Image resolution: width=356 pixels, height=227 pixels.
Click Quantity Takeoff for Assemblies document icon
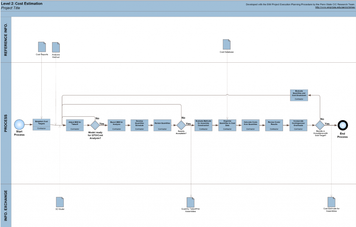tap(191, 202)
